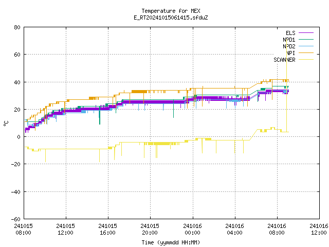The image size is (329, 247).
Task: Click the SCANNER legend label
Action: 284,60
